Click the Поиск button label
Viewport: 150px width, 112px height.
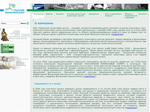pos(23,23)
